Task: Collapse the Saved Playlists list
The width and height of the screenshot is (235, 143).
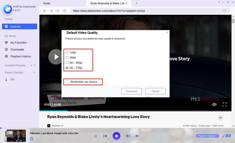Action: pyautogui.click(x=34, y=72)
